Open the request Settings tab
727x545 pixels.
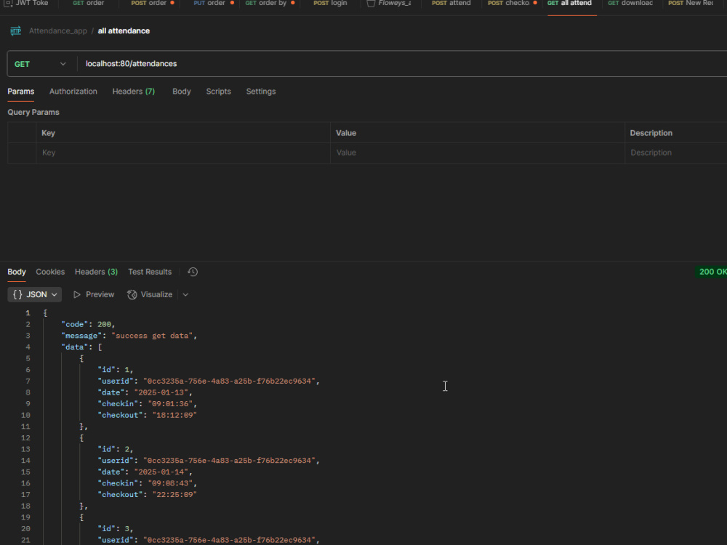(x=261, y=92)
